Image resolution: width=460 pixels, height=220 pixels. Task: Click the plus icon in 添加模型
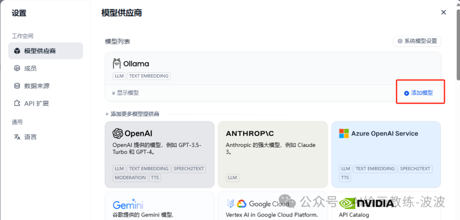407,93
